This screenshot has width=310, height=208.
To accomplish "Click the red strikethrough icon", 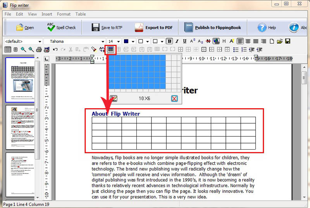I will (x=208, y=41).
